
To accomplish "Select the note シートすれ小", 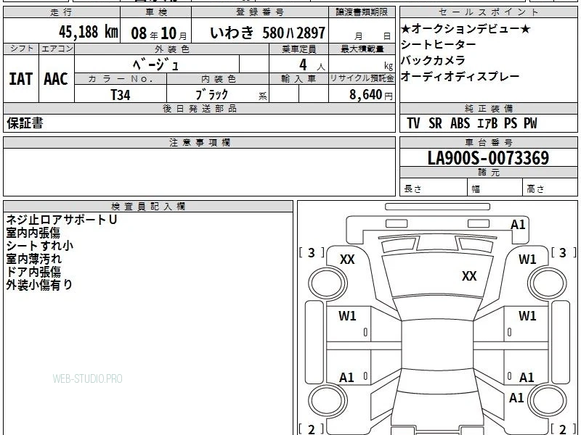I will click(x=40, y=246).
